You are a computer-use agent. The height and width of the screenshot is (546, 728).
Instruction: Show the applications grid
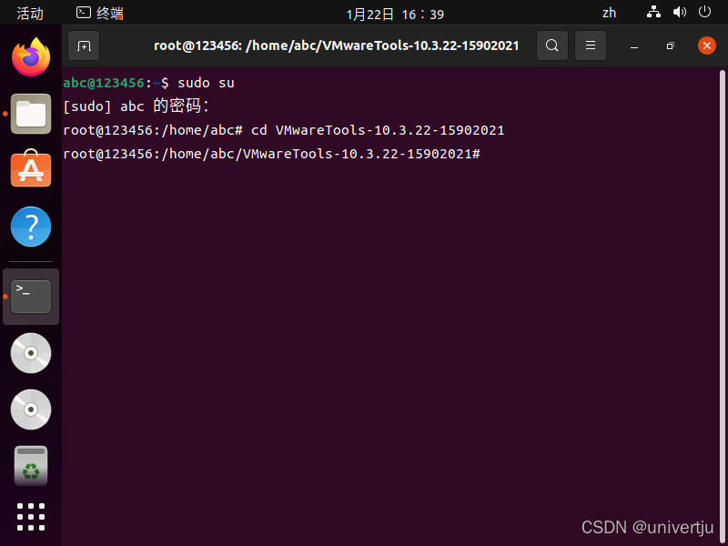point(31,517)
